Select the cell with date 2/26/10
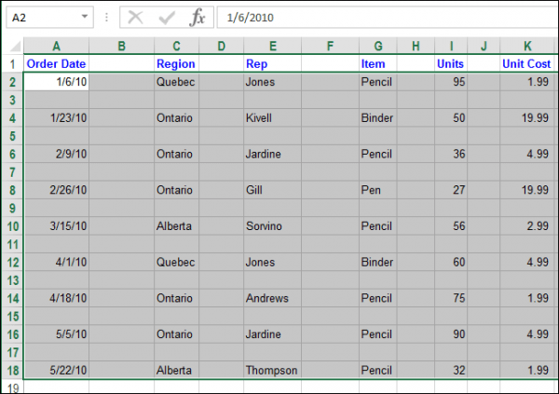 click(x=56, y=190)
